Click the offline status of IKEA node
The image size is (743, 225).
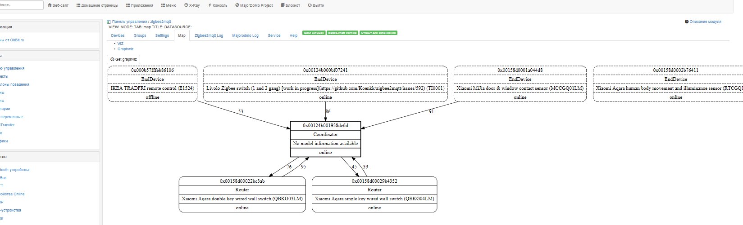152,97
